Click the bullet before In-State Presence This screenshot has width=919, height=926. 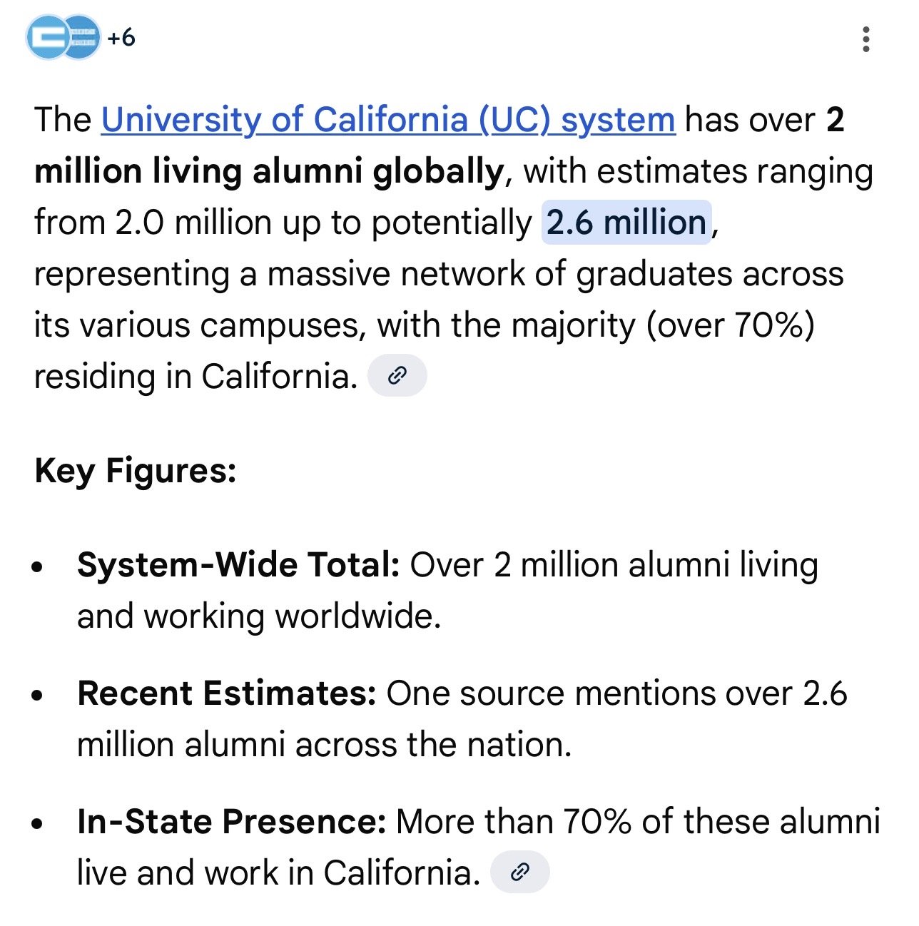(38, 824)
